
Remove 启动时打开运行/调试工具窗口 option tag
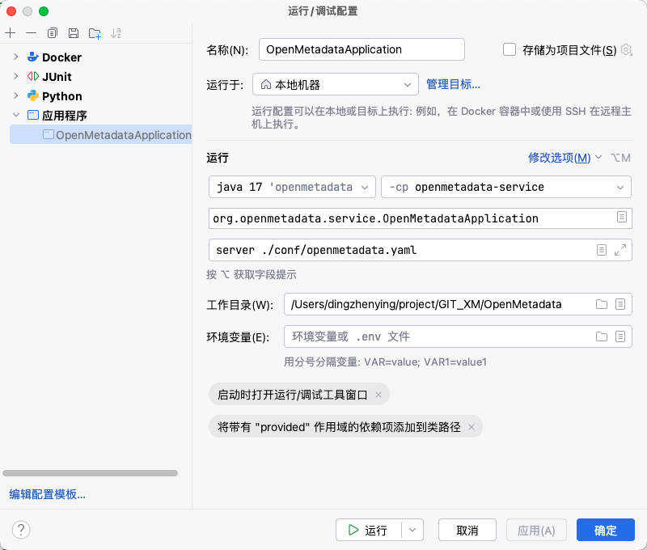pyautogui.click(x=378, y=395)
